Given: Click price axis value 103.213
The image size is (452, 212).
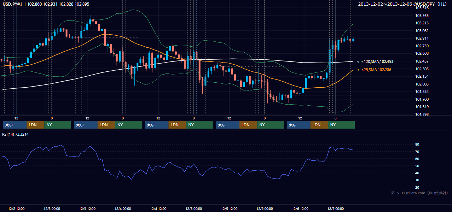Looking at the screenshot, I should click(422, 23).
